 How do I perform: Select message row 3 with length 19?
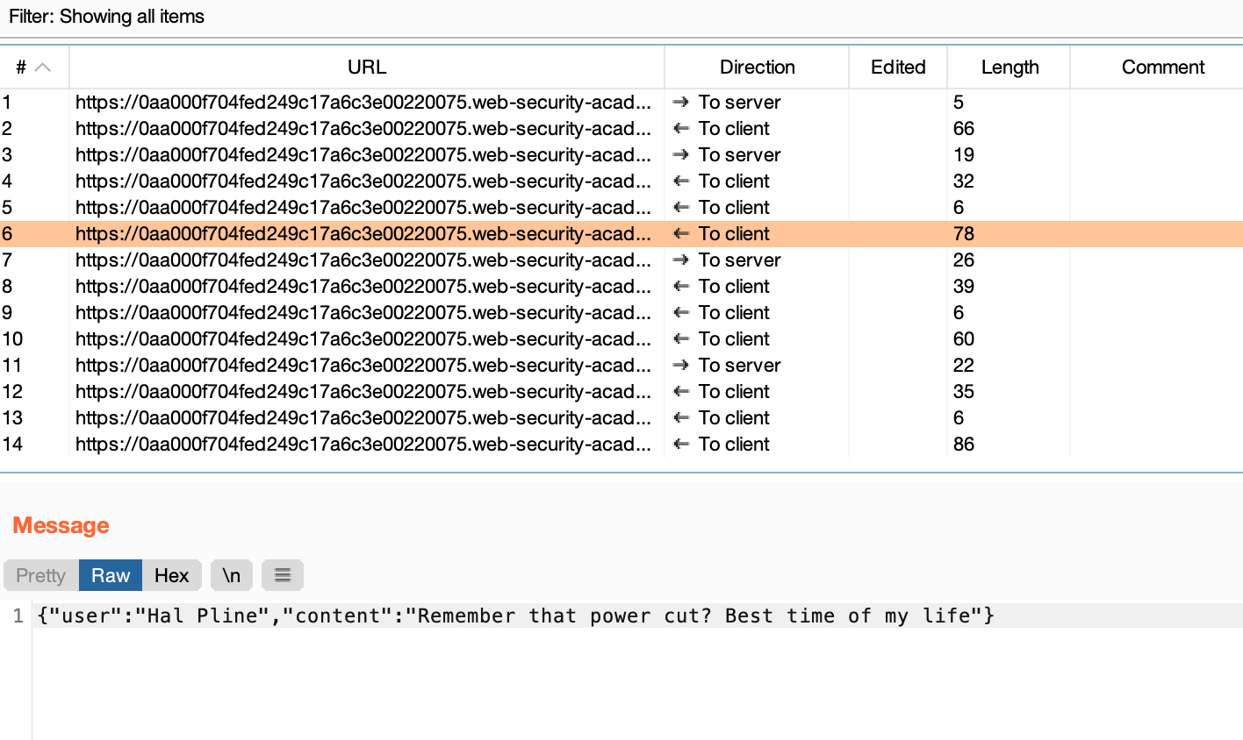621,155
